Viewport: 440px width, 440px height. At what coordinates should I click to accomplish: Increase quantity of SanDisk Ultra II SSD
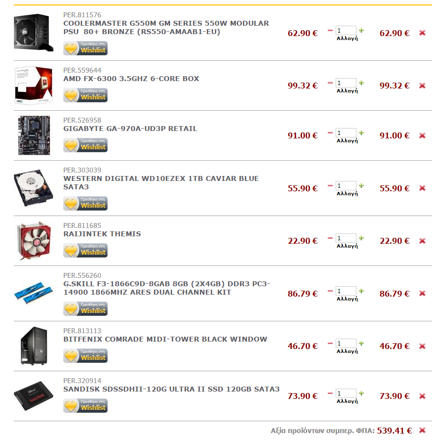pos(361,393)
